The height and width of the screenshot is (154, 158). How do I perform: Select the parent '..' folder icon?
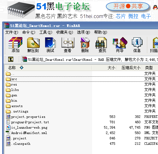pyautogui.click(x=8, y=74)
